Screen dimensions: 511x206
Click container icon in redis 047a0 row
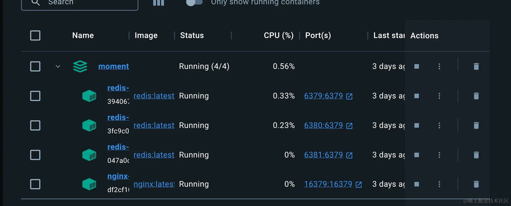(x=89, y=155)
